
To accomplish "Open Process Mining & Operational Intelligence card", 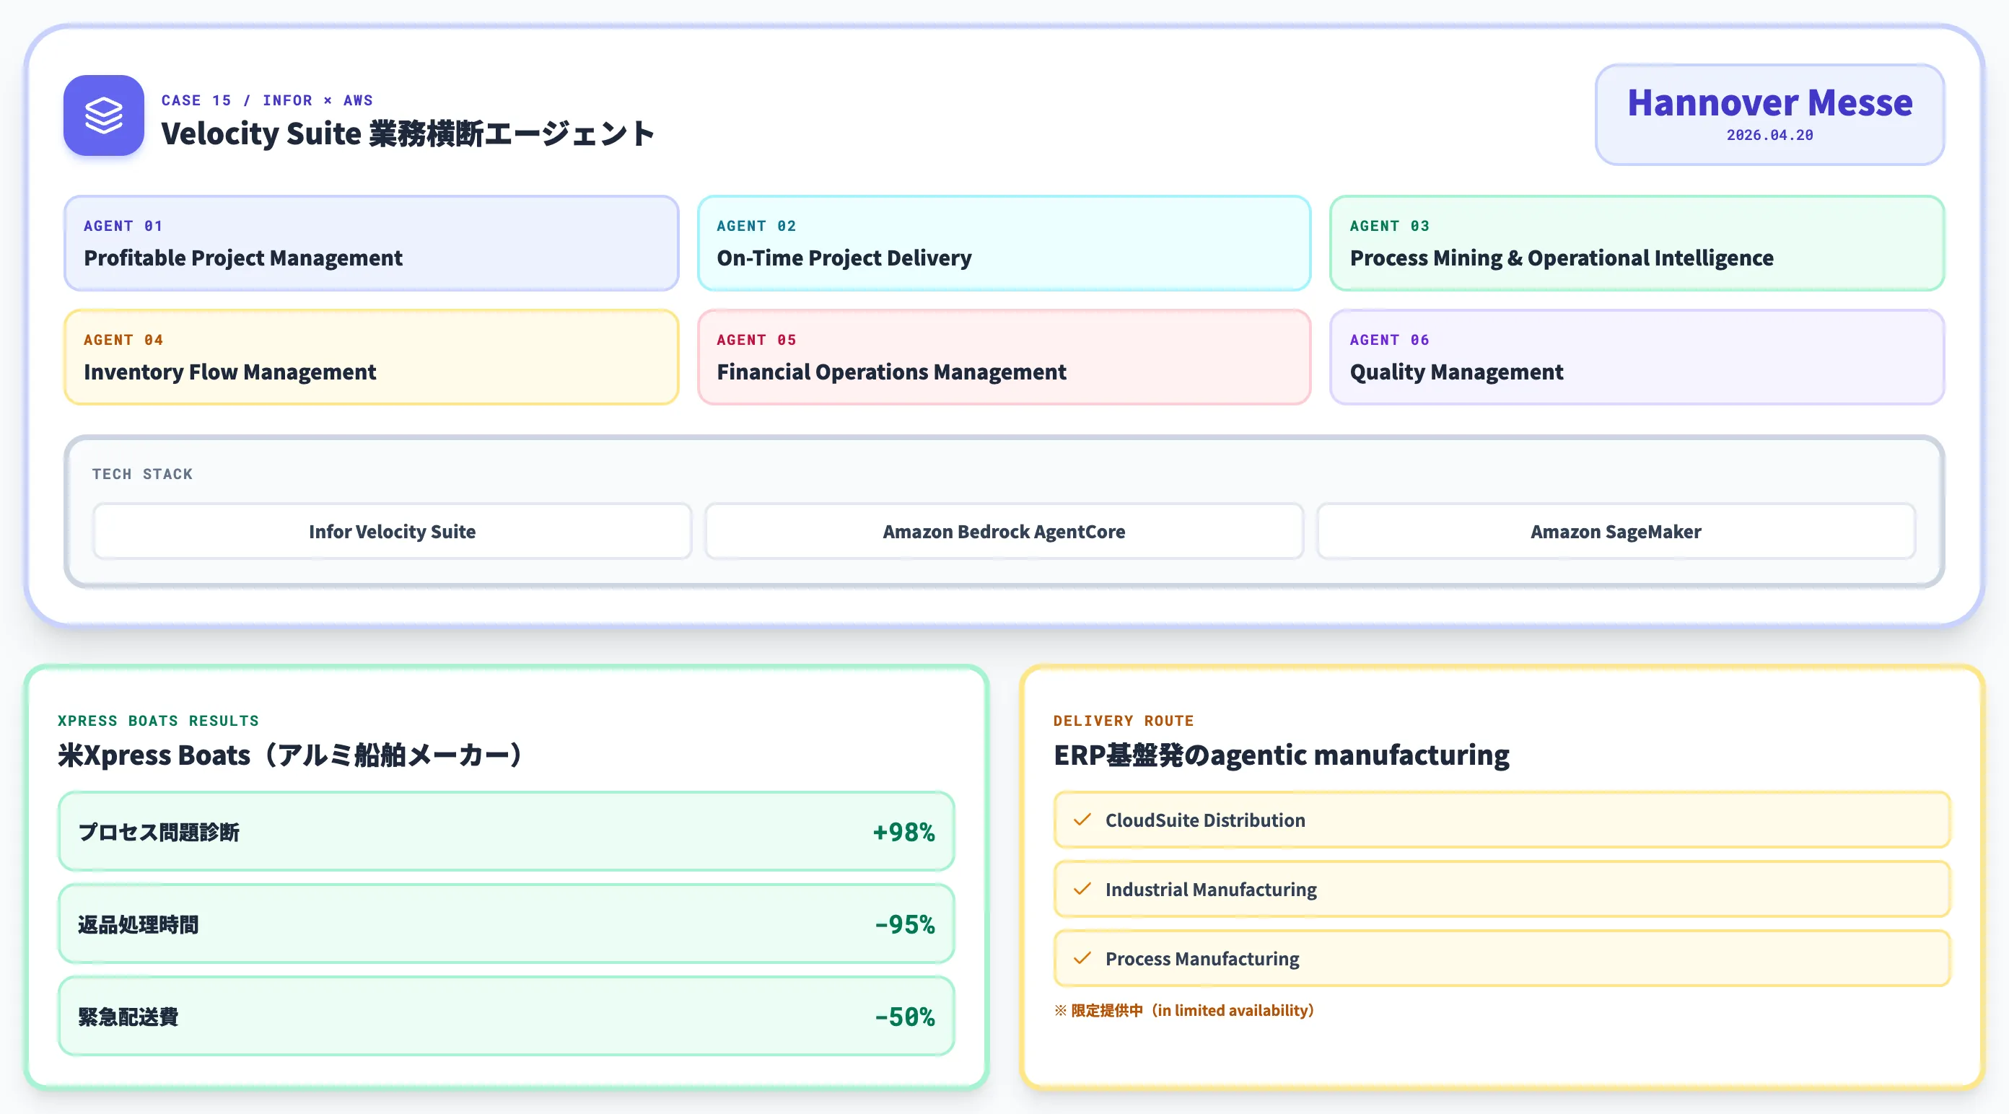I will [1637, 243].
